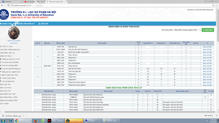Screen dimensions: 219x123
Task: Click the green In bảng điểm button
Action: click(208, 30)
